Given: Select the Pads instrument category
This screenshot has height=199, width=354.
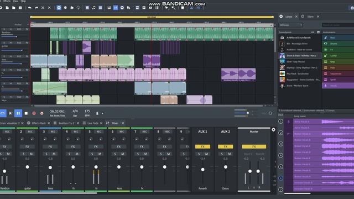Looking at the screenshot, I should pos(338,67).
